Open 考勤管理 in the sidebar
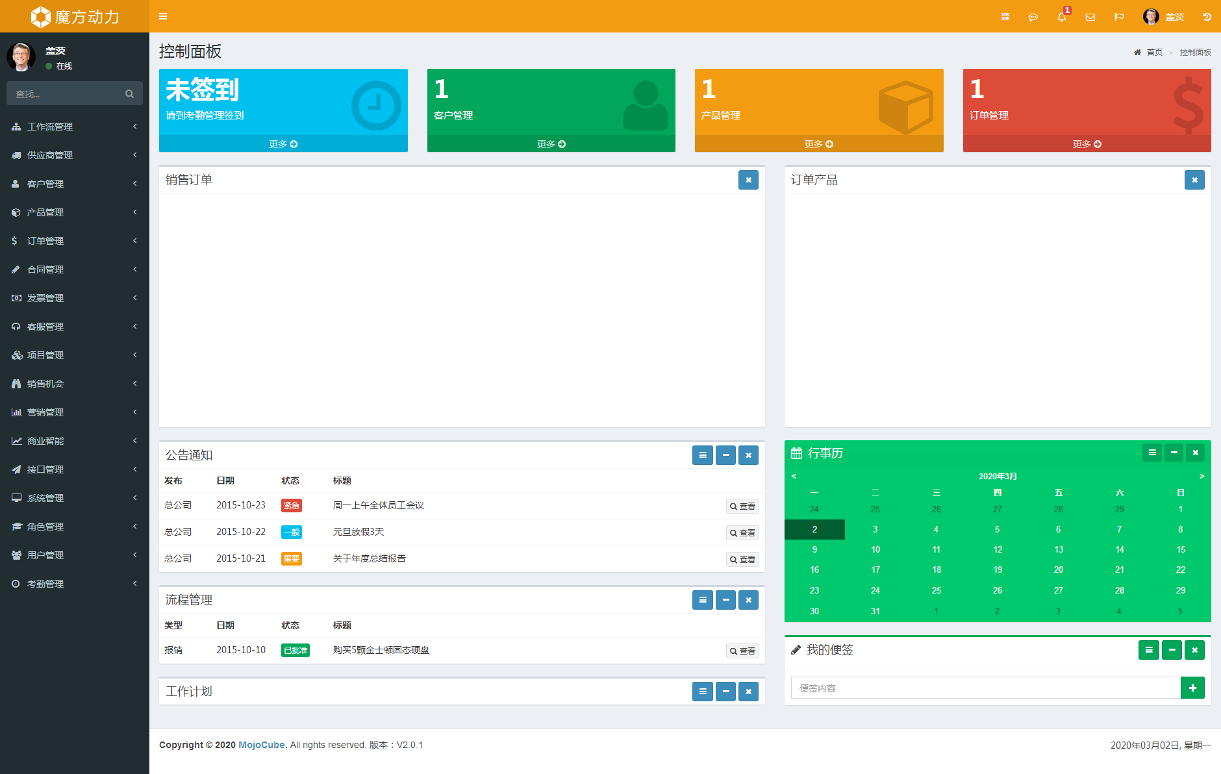The image size is (1221, 774). pyautogui.click(x=75, y=584)
